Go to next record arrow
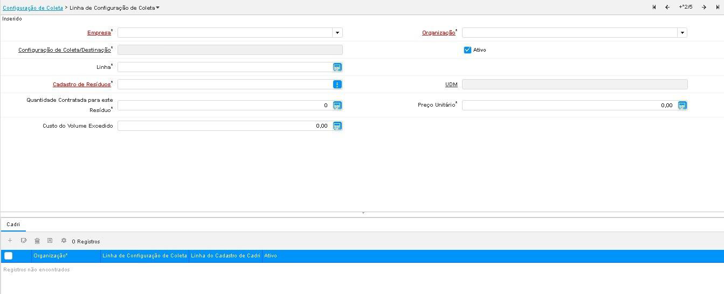724x294 pixels. coord(704,7)
